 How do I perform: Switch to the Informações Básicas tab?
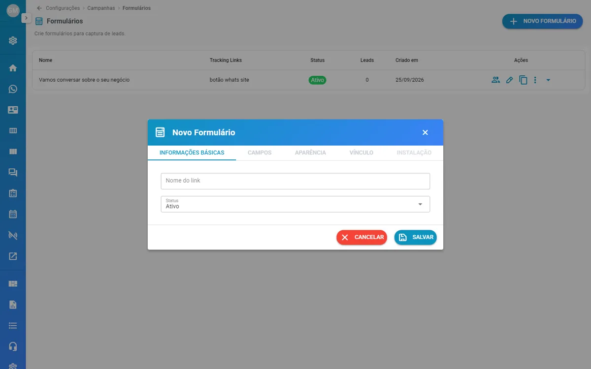(x=192, y=153)
